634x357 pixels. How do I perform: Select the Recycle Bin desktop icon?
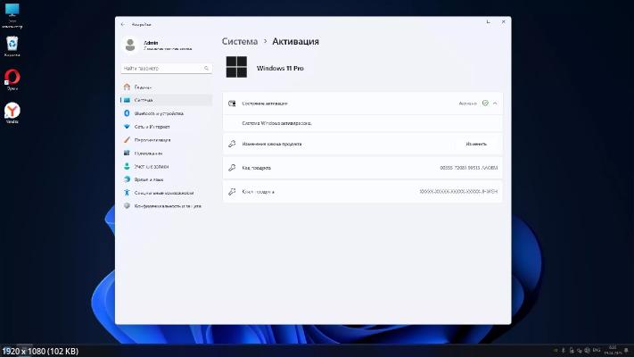coord(12,46)
